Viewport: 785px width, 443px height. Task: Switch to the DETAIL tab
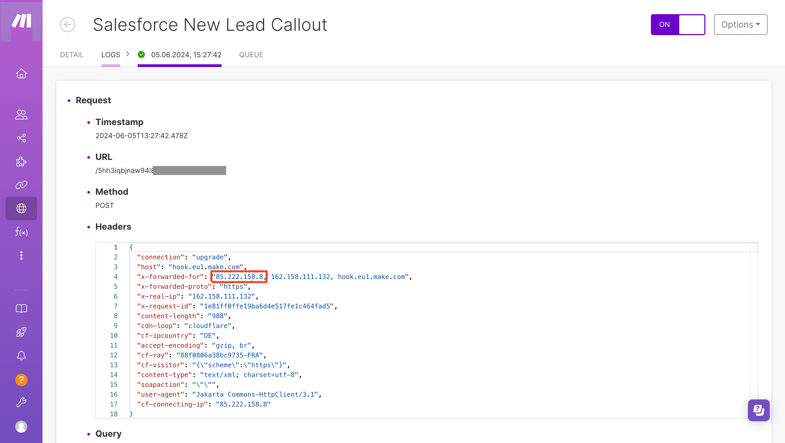(72, 54)
